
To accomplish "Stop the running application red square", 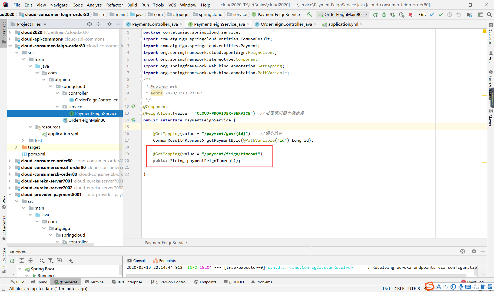I will 410,15.
